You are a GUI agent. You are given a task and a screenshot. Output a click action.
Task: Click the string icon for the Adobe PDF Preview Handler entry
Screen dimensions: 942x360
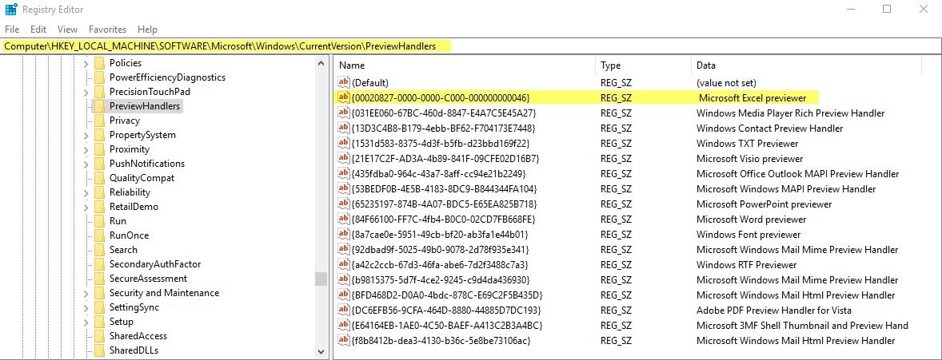pyautogui.click(x=344, y=311)
